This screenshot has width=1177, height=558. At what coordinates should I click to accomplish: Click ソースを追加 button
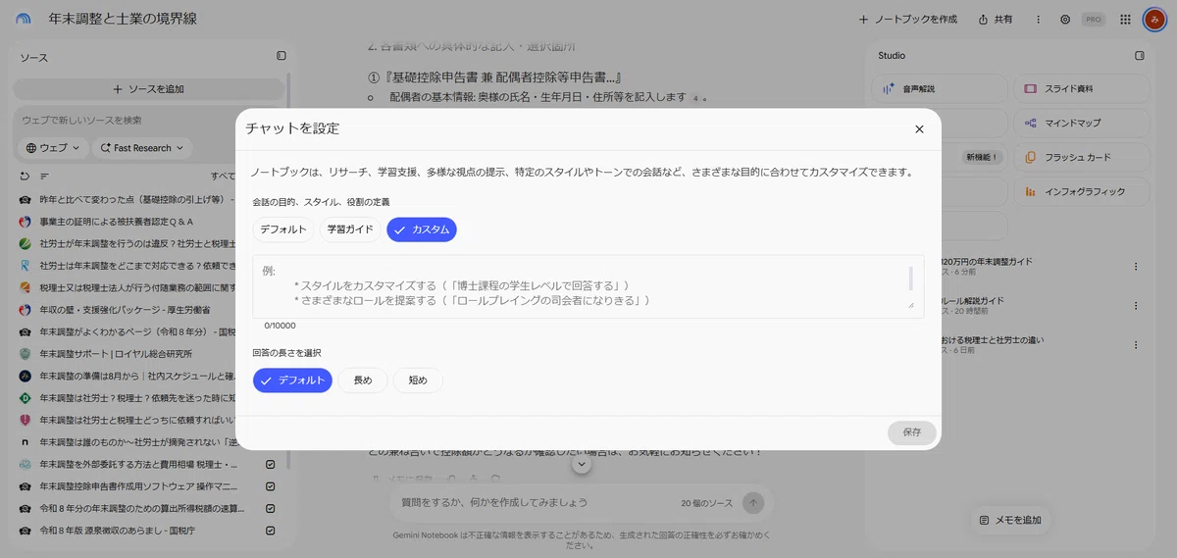[x=148, y=89]
